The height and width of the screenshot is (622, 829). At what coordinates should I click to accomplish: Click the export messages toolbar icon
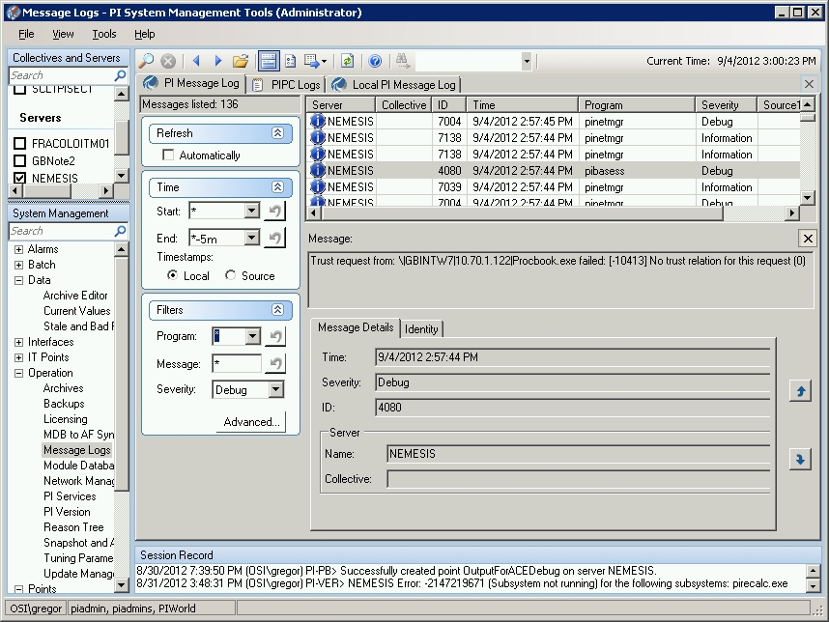coord(312,61)
